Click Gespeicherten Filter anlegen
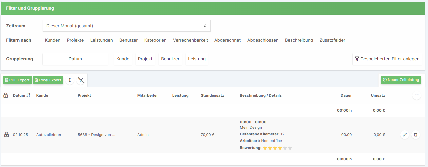Viewport: 428px width, 167px height. click(387, 59)
